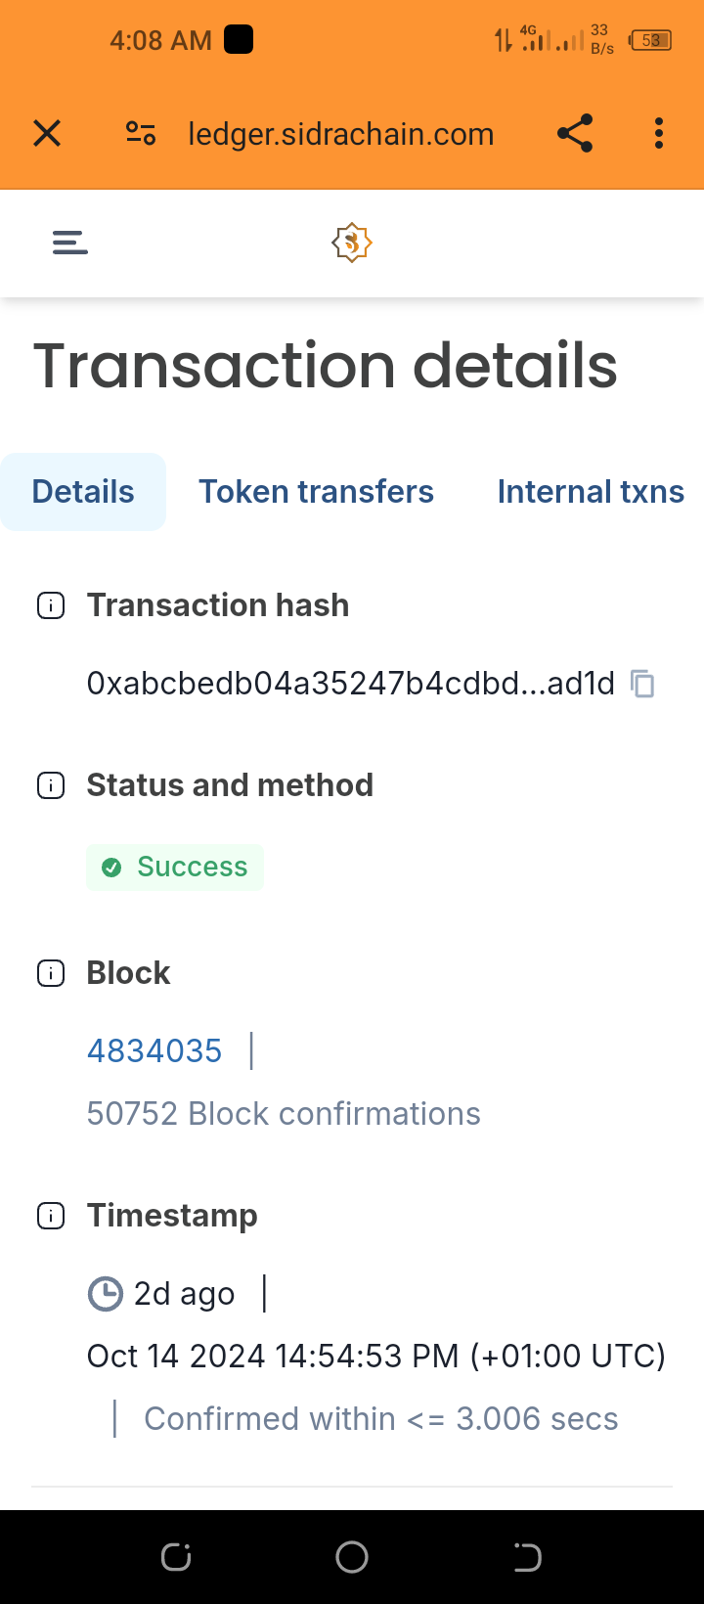Open browser three-dot overflow menu
The height and width of the screenshot is (1604, 704).
pos(659,133)
